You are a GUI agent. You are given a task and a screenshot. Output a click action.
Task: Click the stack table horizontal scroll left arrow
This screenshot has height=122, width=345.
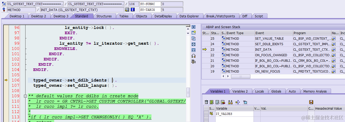coord(224,76)
